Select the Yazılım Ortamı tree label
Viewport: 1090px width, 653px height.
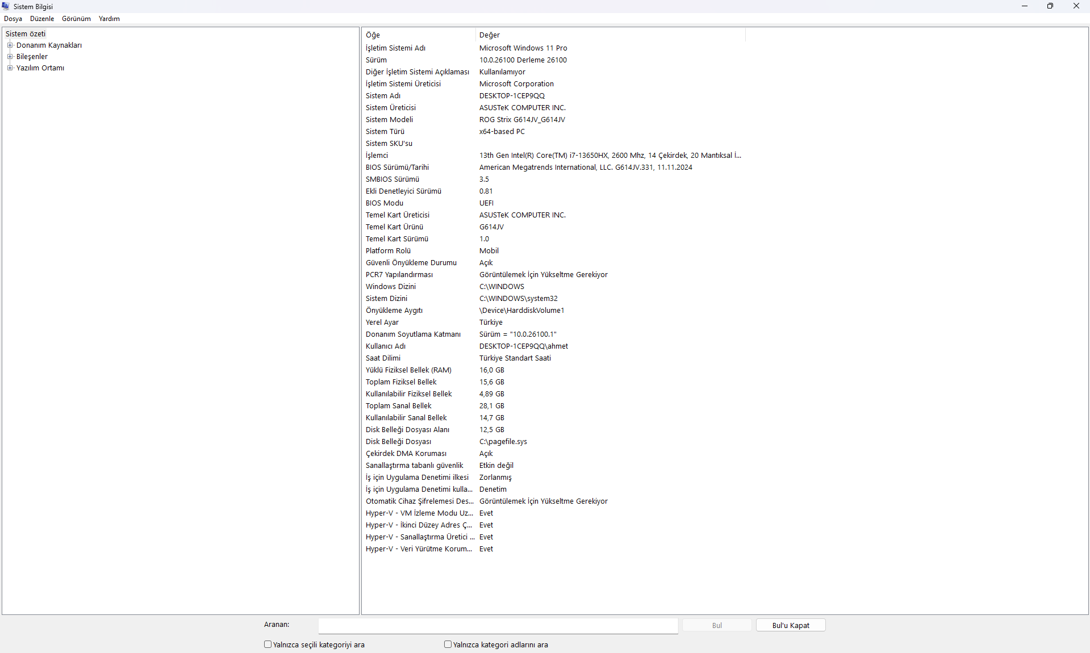pos(40,68)
